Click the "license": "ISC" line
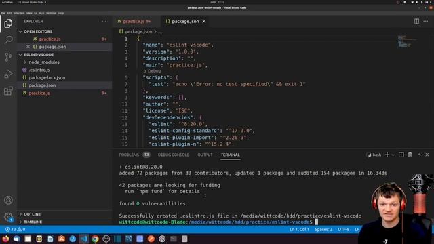434x244 pixels. pos(167,111)
